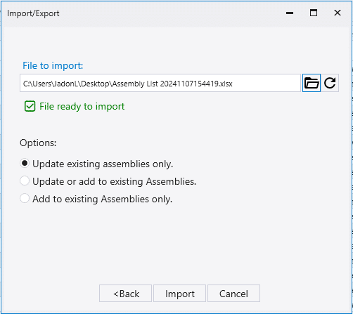
Task: Maximize the Import/Export dialog window
Action: pyautogui.click(x=314, y=13)
